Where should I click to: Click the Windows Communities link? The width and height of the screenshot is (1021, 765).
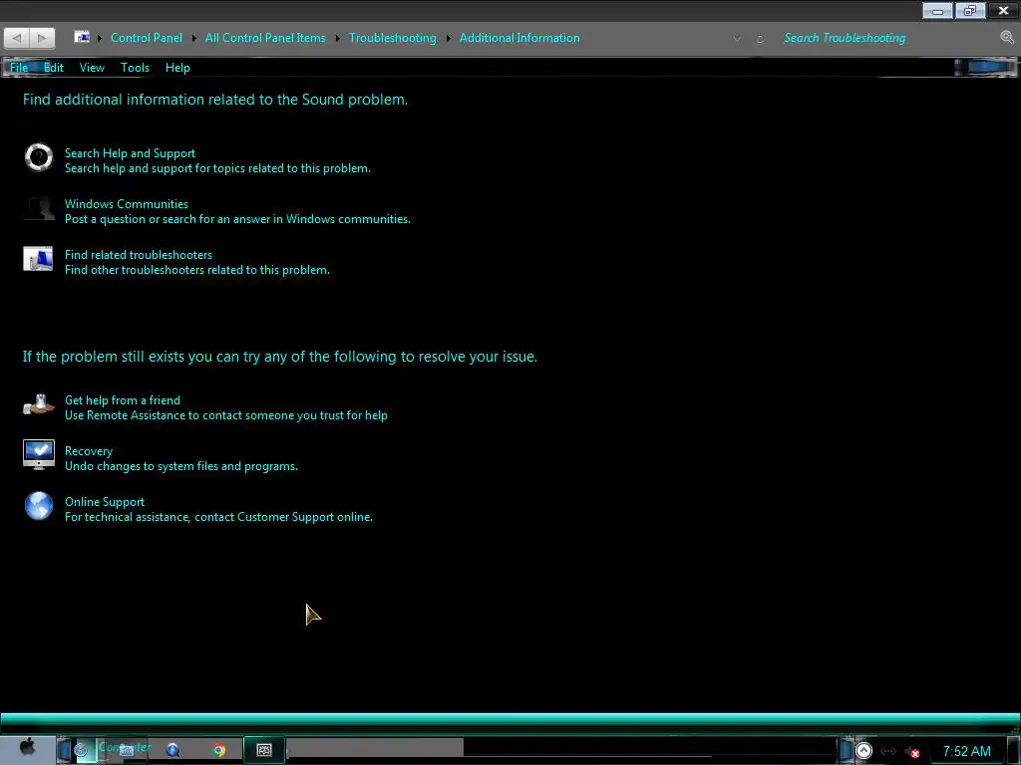(x=127, y=204)
